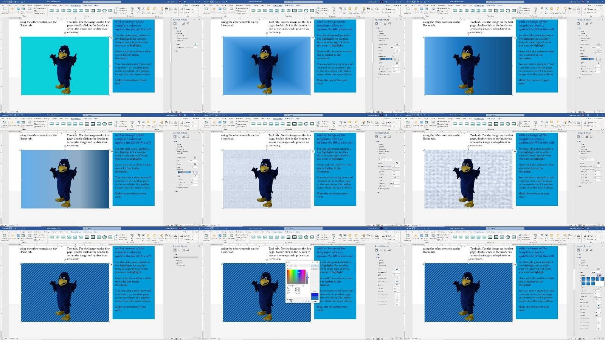This screenshot has width=605, height=340.
Task: Open Corrections in the solid-cyan picture window
Action: 12,11
